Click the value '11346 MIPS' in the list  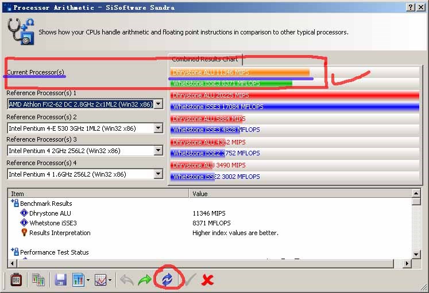coord(208,213)
